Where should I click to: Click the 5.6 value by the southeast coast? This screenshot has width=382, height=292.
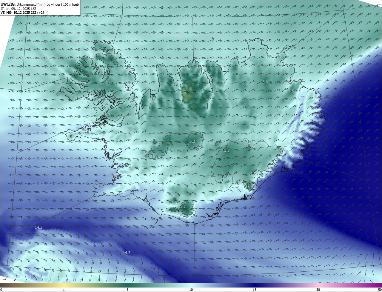pyautogui.click(x=250, y=185)
